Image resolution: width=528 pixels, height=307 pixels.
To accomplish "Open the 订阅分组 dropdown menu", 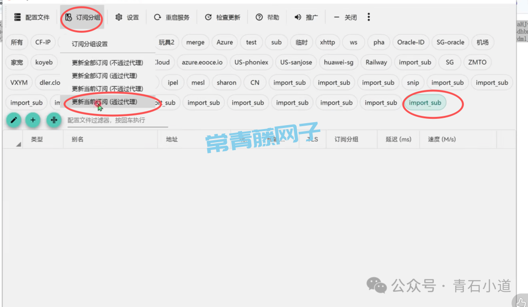I will 82,17.
